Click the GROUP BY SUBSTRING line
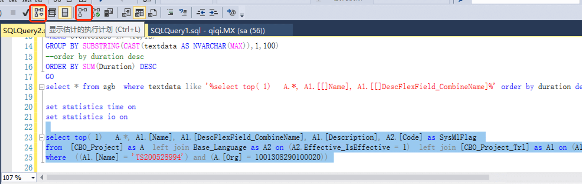 click(162, 46)
